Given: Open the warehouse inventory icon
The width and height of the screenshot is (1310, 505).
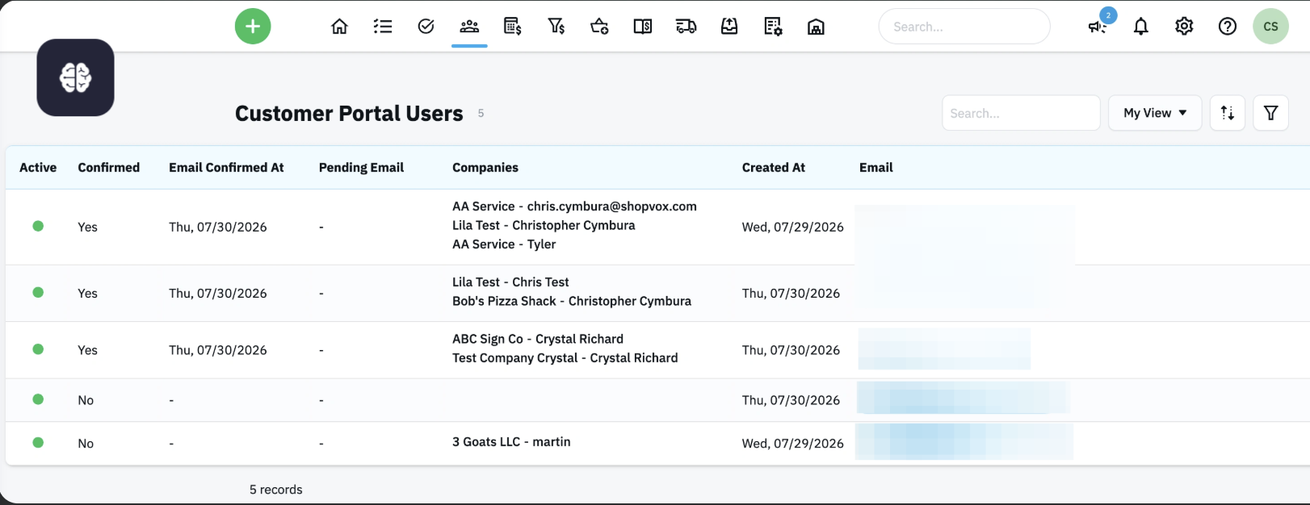Looking at the screenshot, I should (x=817, y=27).
